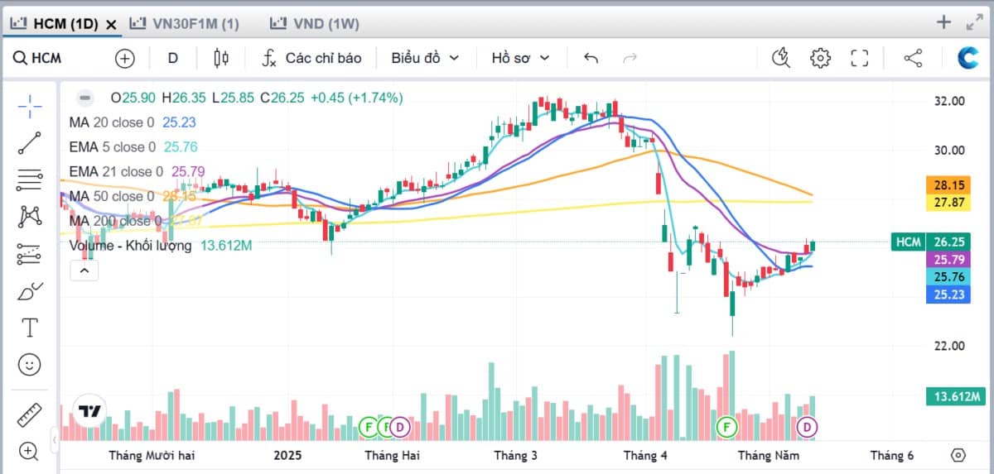
Task: Click the 32.00 price axis label
Action: point(949,101)
